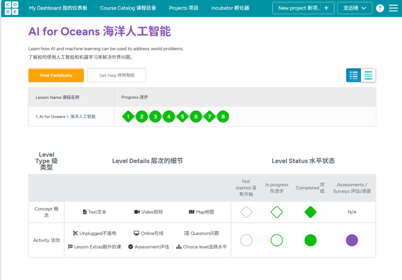Screen dimensions: 402x280
Task: Open progress level 6 bubble
Action: 196,117
